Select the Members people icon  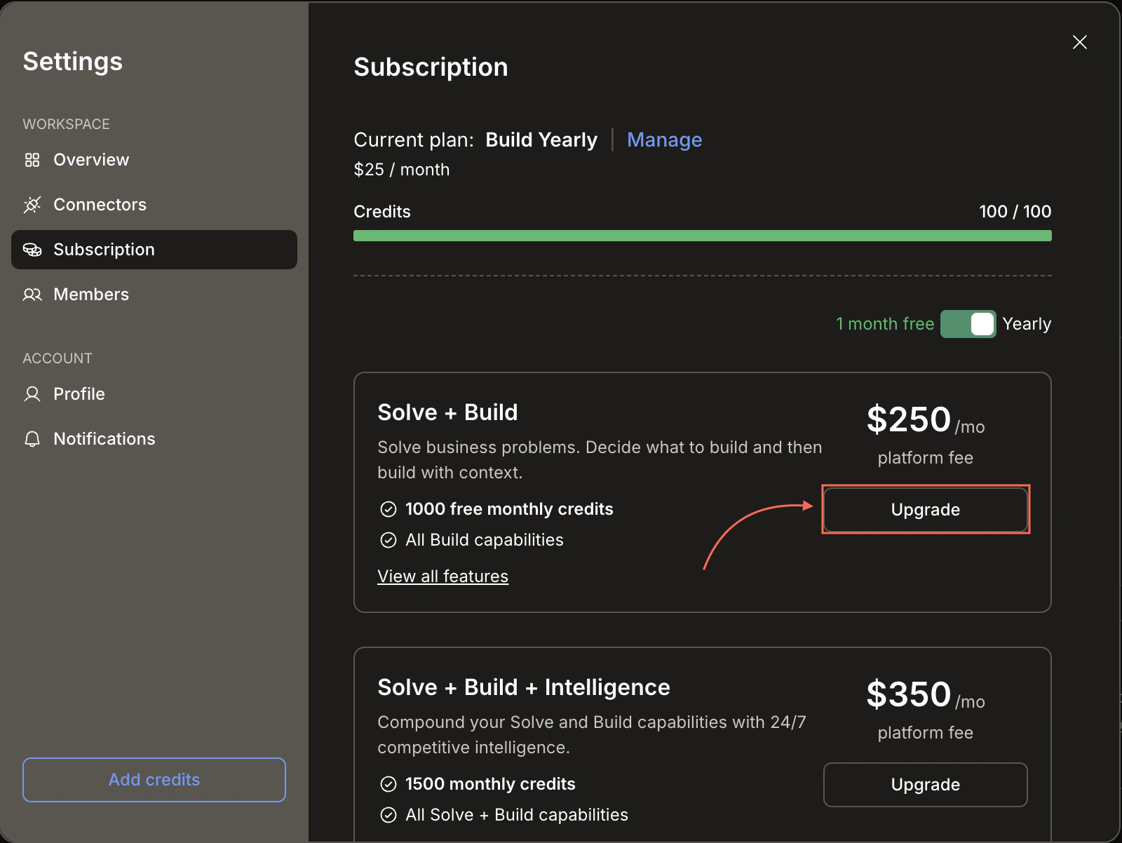(32, 295)
